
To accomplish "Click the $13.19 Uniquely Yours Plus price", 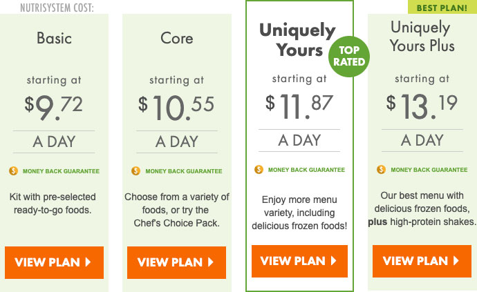I will tap(422, 106).
